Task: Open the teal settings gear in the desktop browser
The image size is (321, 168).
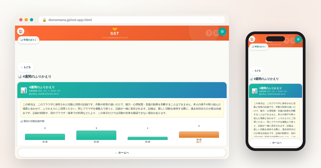Action: tap(222, 31)
